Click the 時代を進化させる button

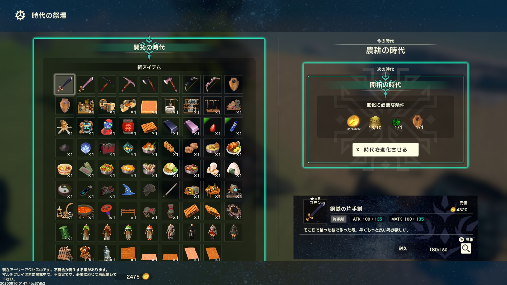click(386, 150)
